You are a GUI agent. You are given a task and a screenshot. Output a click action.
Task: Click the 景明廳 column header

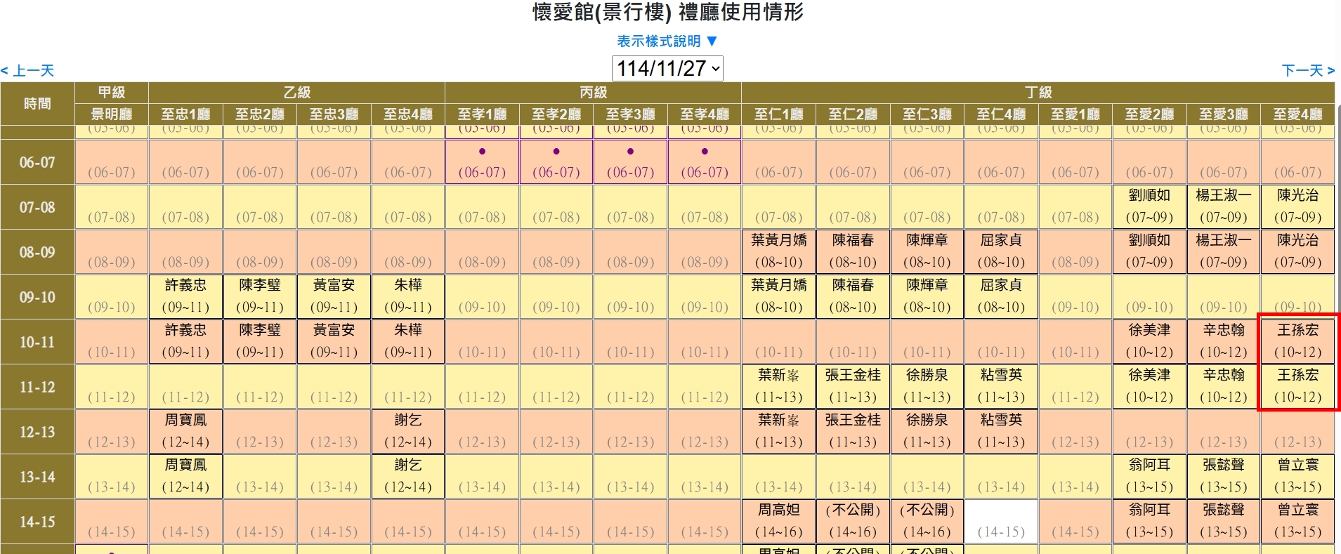click(112, 114)
